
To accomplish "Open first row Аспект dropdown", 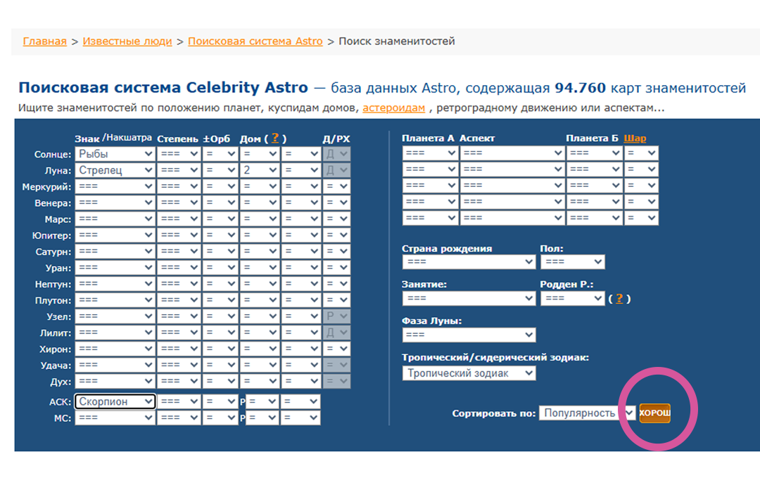I will 512,153.
